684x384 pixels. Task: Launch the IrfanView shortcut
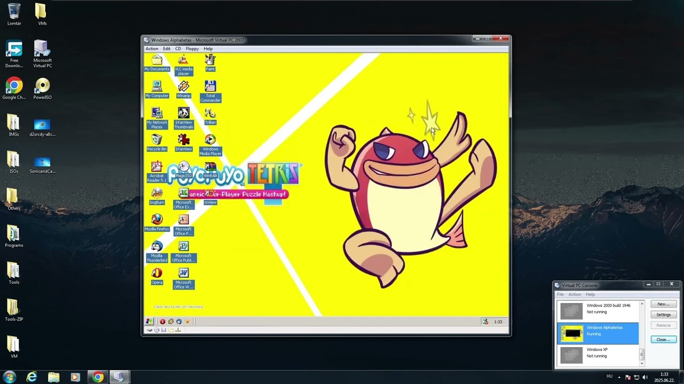[x=183, y=143]
